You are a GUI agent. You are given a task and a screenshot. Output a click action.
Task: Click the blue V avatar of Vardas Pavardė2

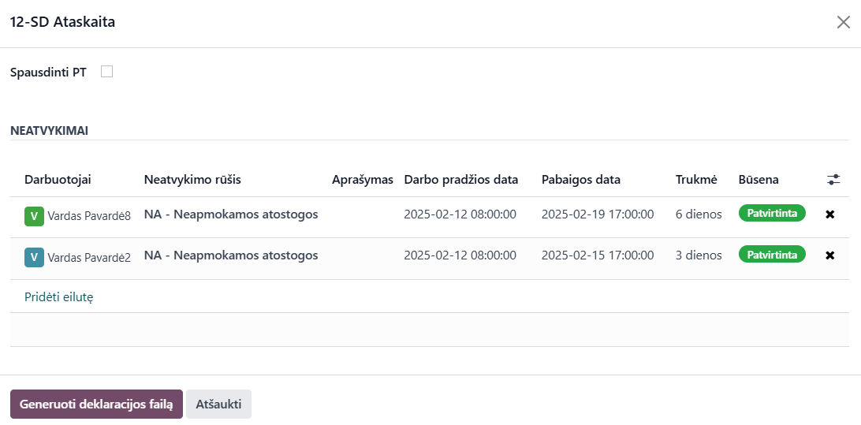pyautogui.click(x=34, y=258)
